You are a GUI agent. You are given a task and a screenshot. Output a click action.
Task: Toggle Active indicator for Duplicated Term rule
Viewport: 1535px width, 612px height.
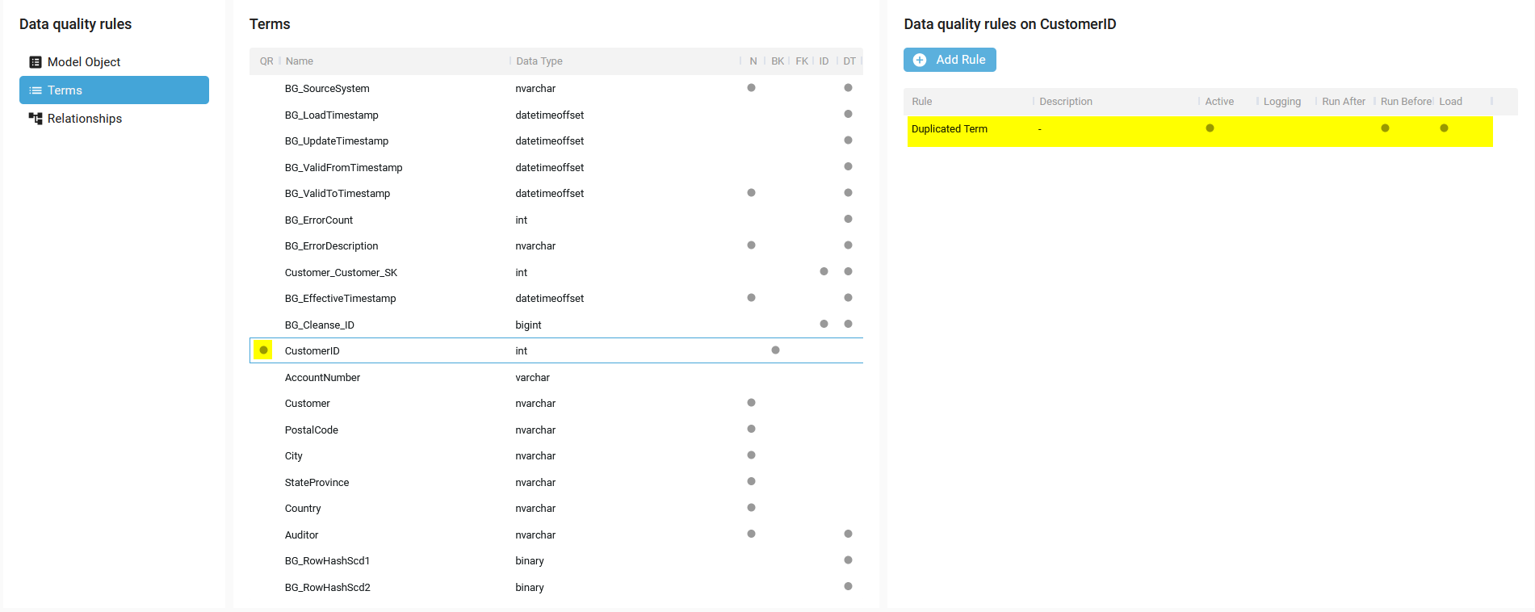tap(1210, 128)
